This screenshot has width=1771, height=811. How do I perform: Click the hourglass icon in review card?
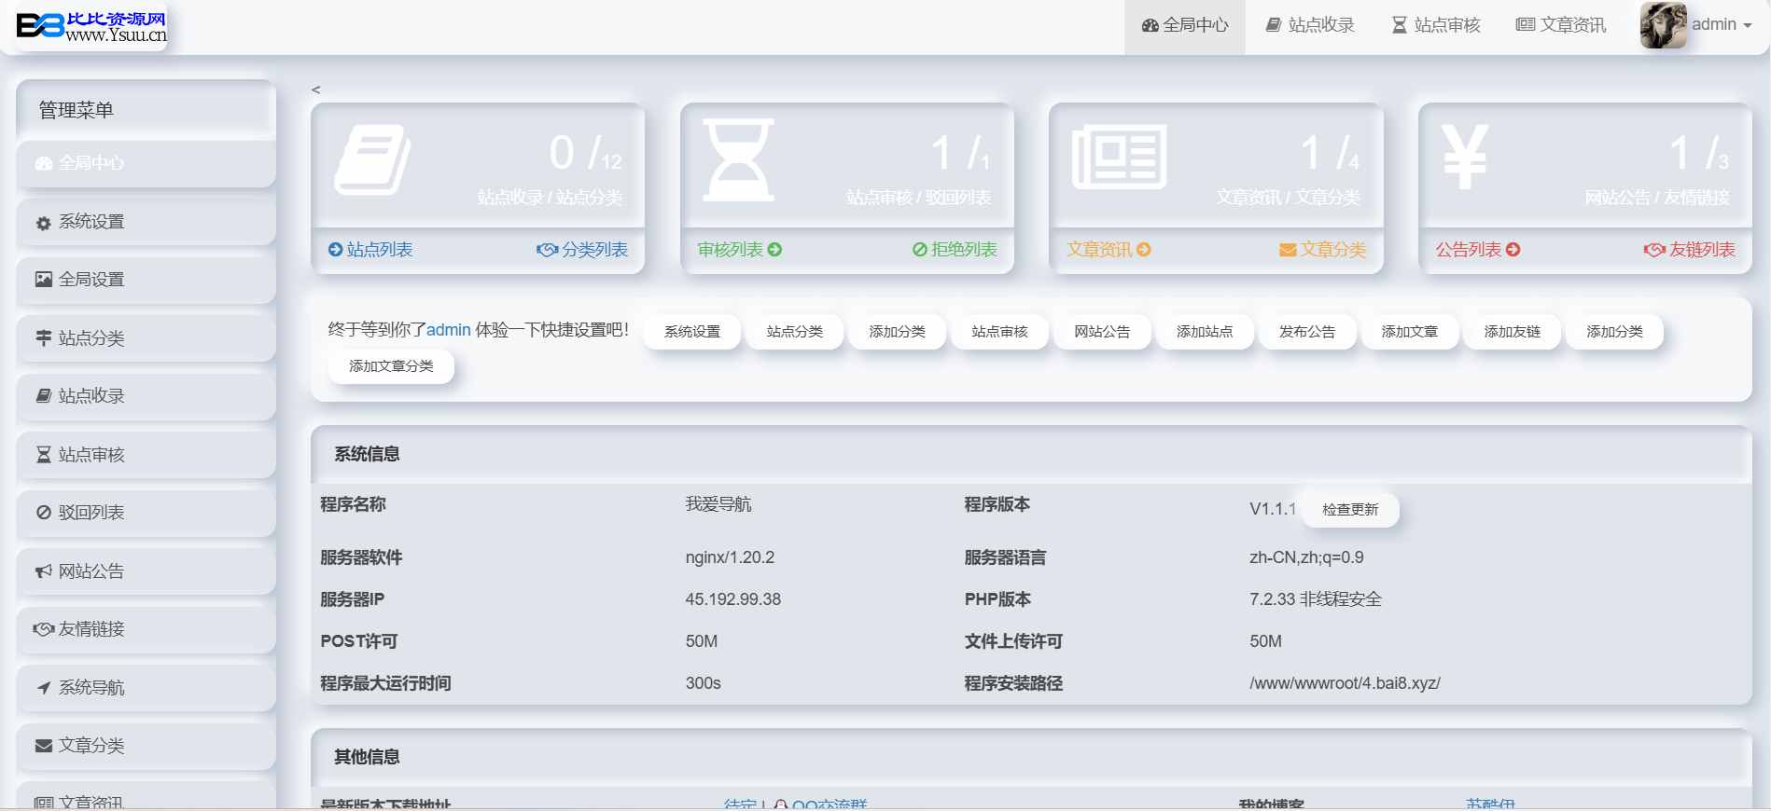[x=737, y=159]
